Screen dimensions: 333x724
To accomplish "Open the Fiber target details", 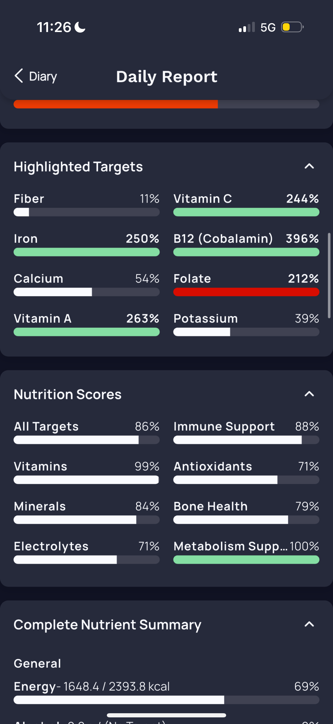I will point(86,204).
